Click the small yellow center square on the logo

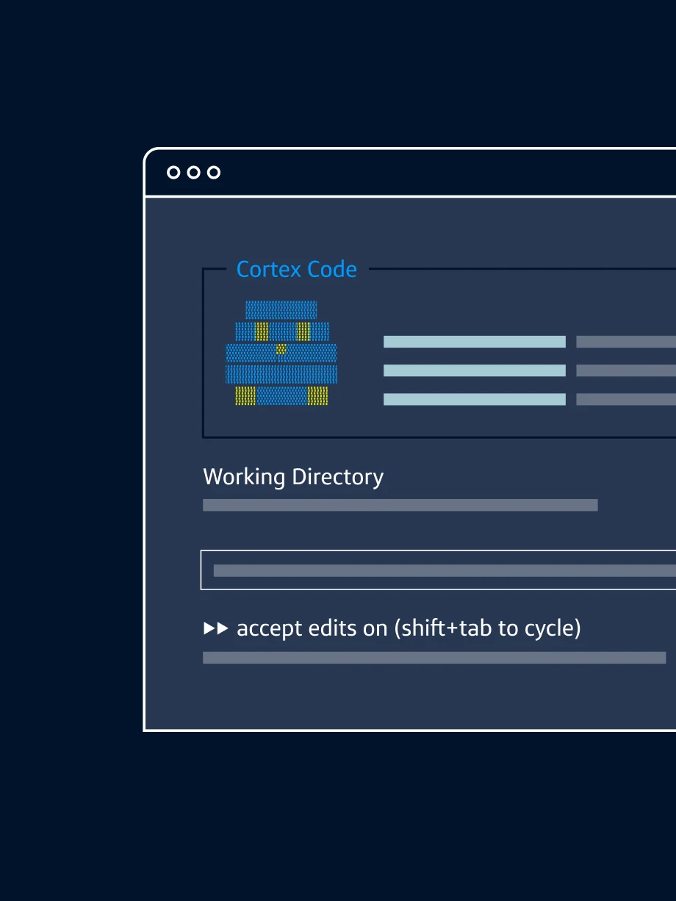coord(281,349)
